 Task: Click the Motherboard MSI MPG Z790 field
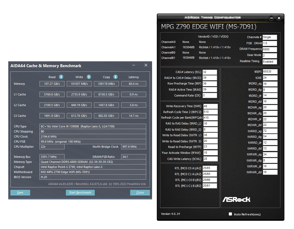click(93, 172)
